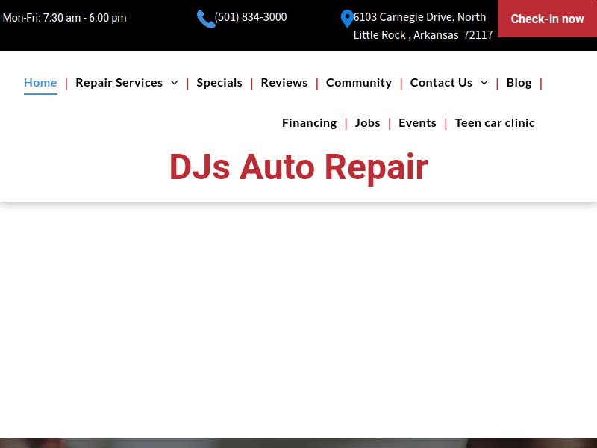Viewport: 597px width, 448px height.
Task: Navigate to the Community page
Action: (x=359, y=83)
